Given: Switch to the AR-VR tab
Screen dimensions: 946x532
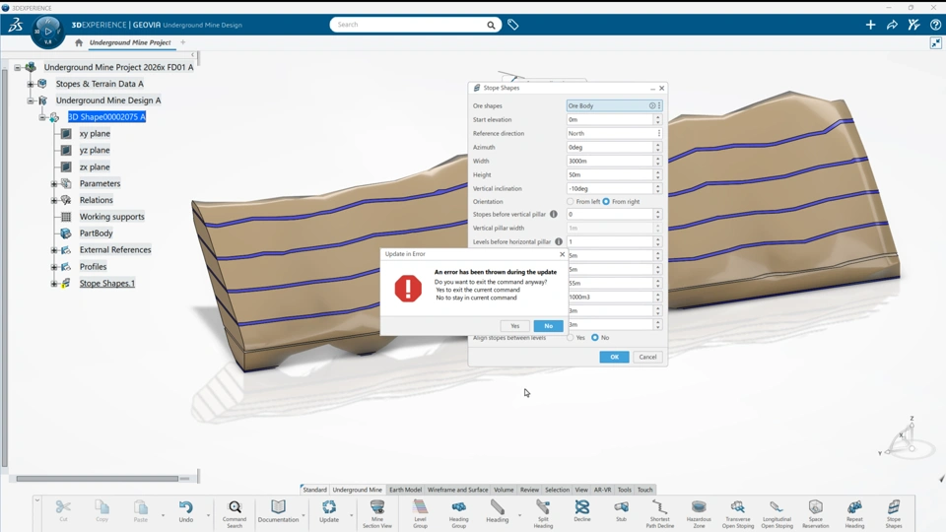Looking at the screenshot, I should pyautogui.click(x=602, y=490).
